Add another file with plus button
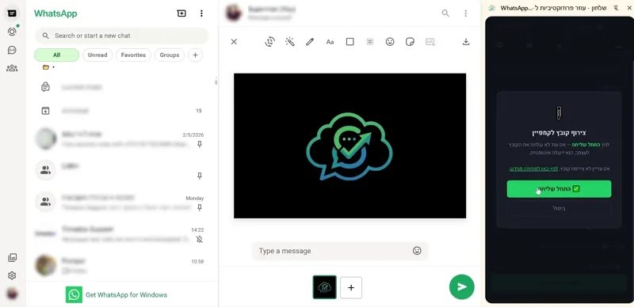The height and width of the screenshot is (307, 634). click(x=351, y=287)
